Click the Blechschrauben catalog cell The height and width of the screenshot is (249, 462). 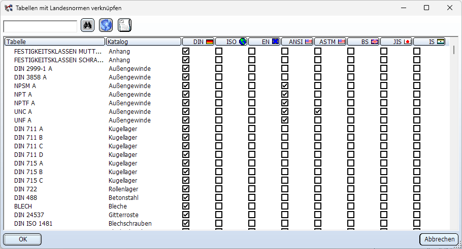130,224
